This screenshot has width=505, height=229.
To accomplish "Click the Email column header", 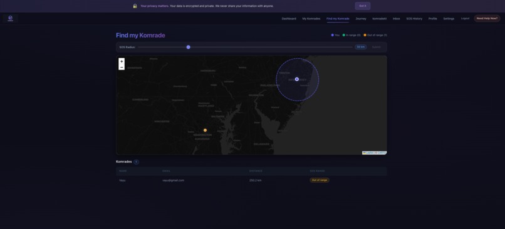I will pos(167,171).
